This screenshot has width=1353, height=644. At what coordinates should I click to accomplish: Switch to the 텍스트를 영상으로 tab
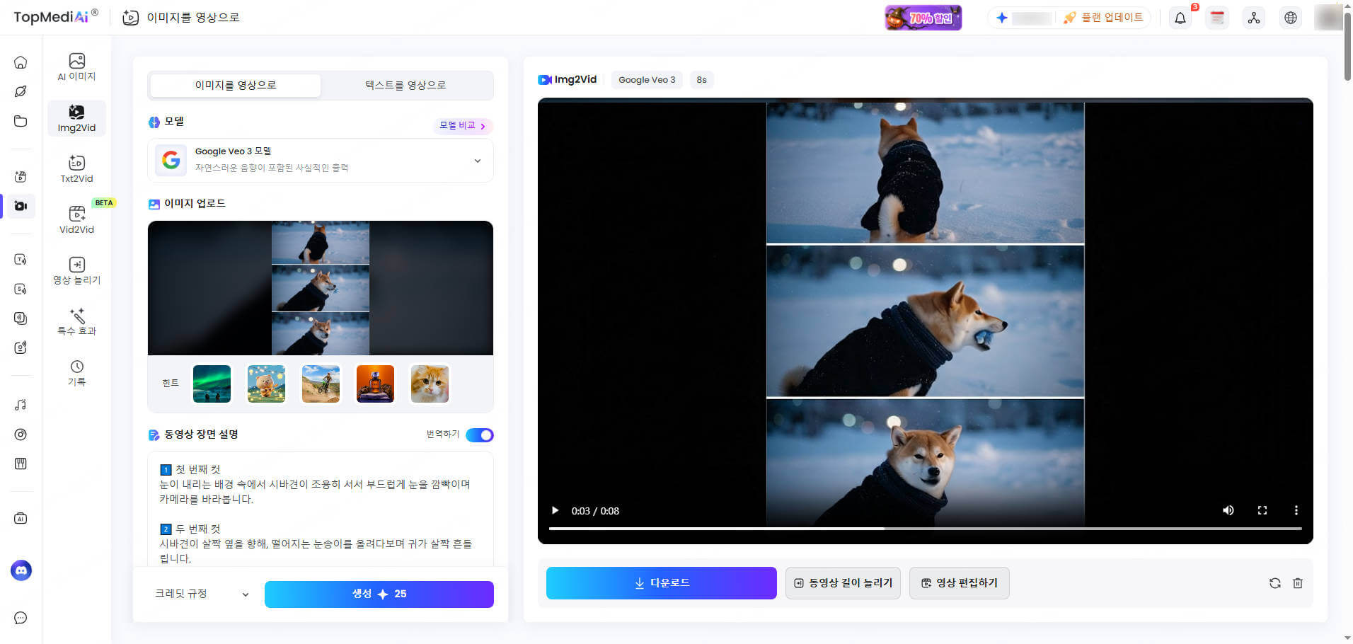[404, 85]
